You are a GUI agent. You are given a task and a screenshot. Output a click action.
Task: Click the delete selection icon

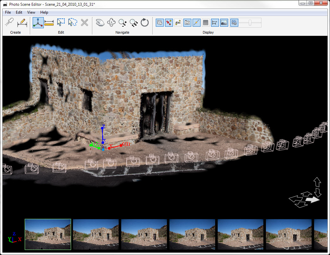click(84, 22)
